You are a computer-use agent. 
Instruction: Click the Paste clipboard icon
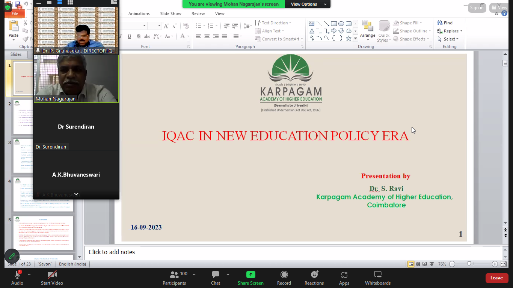14,26
